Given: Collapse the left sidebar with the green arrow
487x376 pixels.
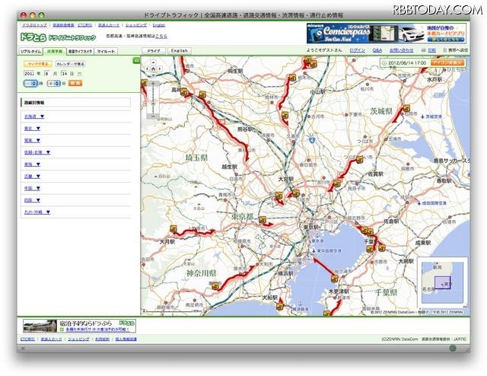Looking at the screenshot, I should tap(136, 59).
